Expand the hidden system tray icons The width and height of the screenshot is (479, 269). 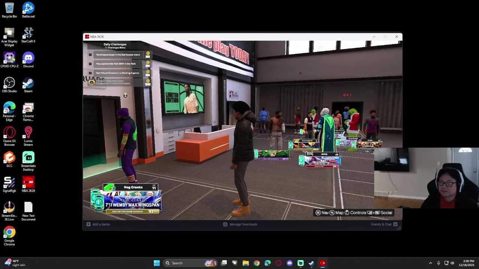pyautogui.click(x=430, y=263)
